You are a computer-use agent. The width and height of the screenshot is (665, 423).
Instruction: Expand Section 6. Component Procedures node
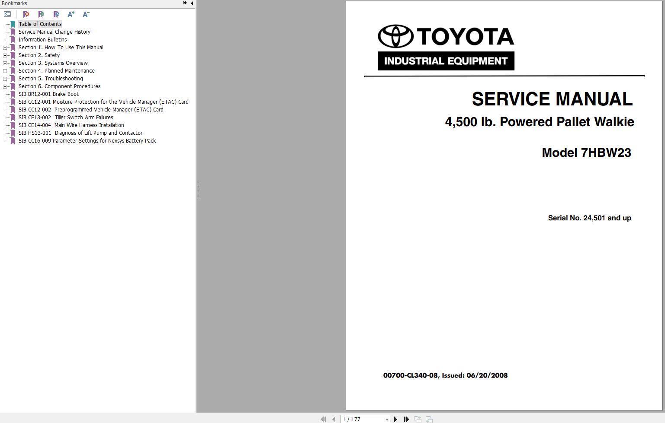click(5, 86)
